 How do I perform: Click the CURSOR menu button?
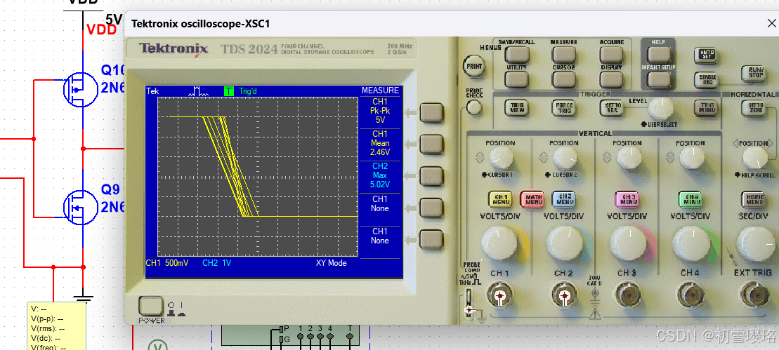coord(564,79)
